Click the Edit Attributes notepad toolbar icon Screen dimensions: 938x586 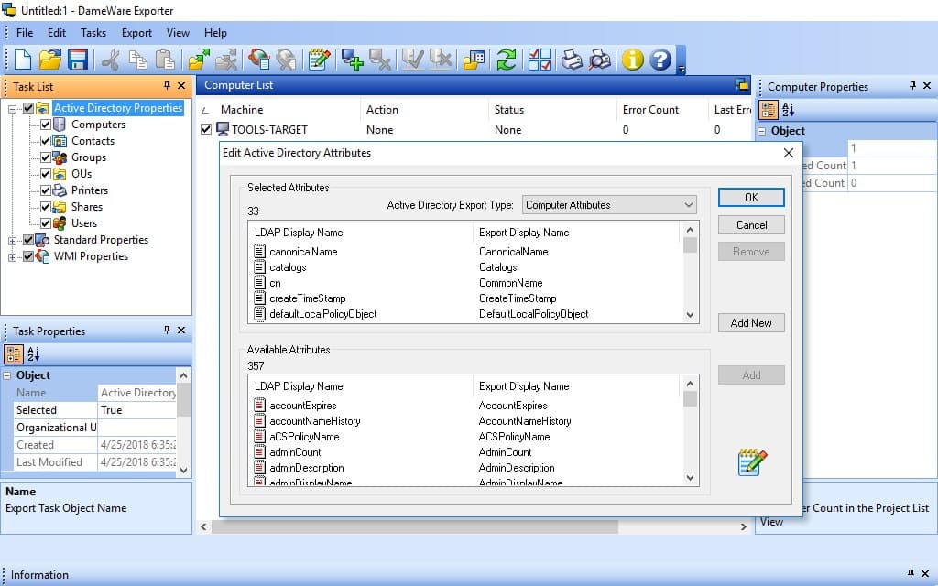pyautogui.click(x=318, y=60)
